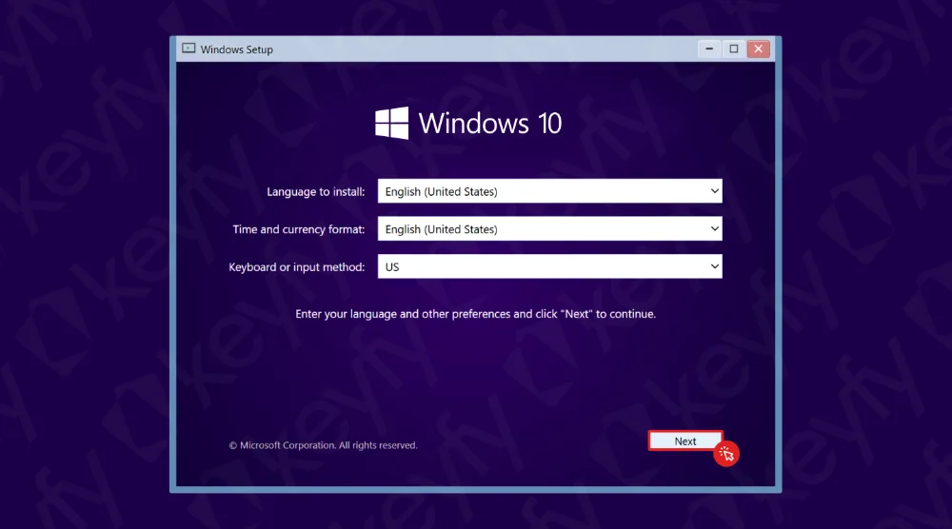The width and height of the screenshot is (952, 529).
Task: Click the Next button
Action: (685, 441)
